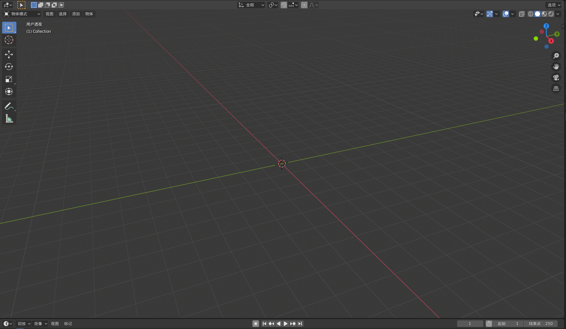The height and width of the screenshot is (329, 566).
Task: Play animation forward
Action: tap(286, 324)
